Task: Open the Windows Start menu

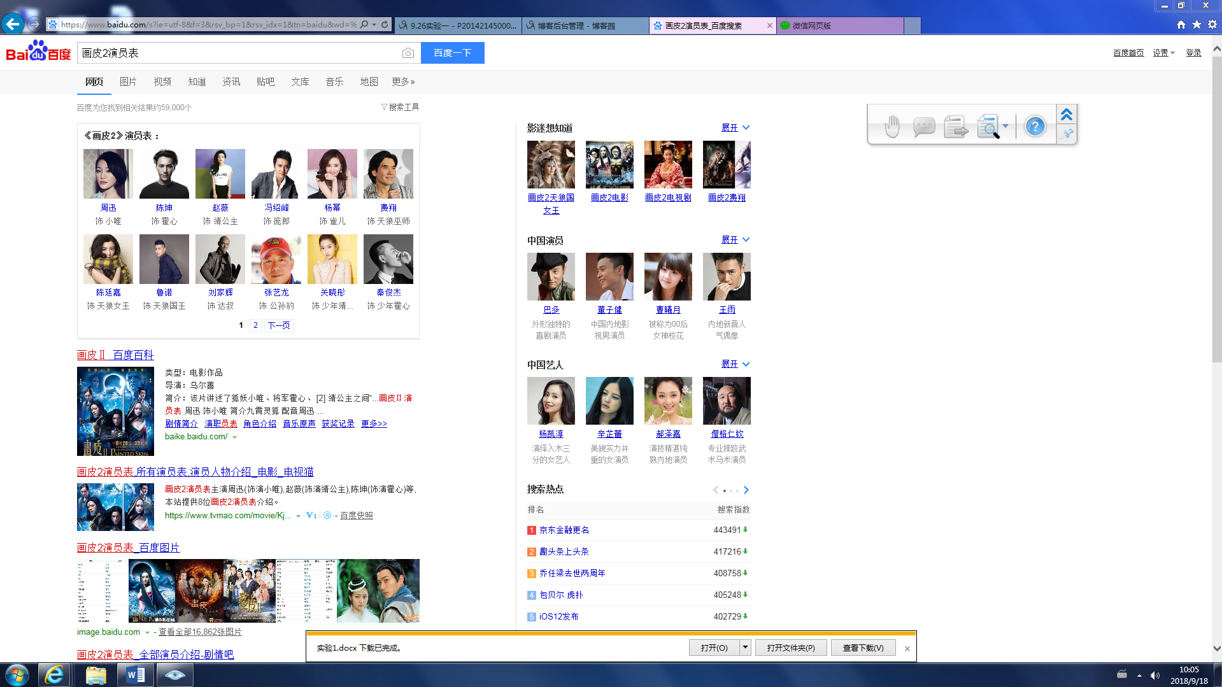Action: pos(17,675)
